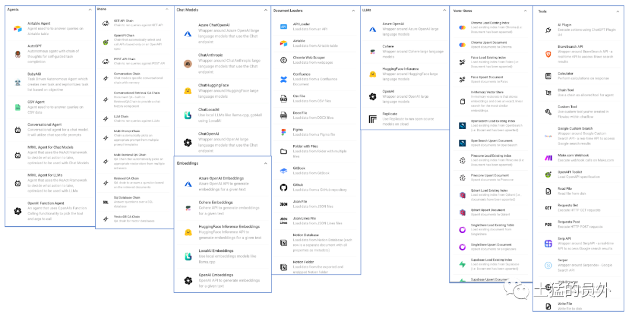
Task: Select the Chroma Load Existing Index icon
Action: (x=462, y=27)
